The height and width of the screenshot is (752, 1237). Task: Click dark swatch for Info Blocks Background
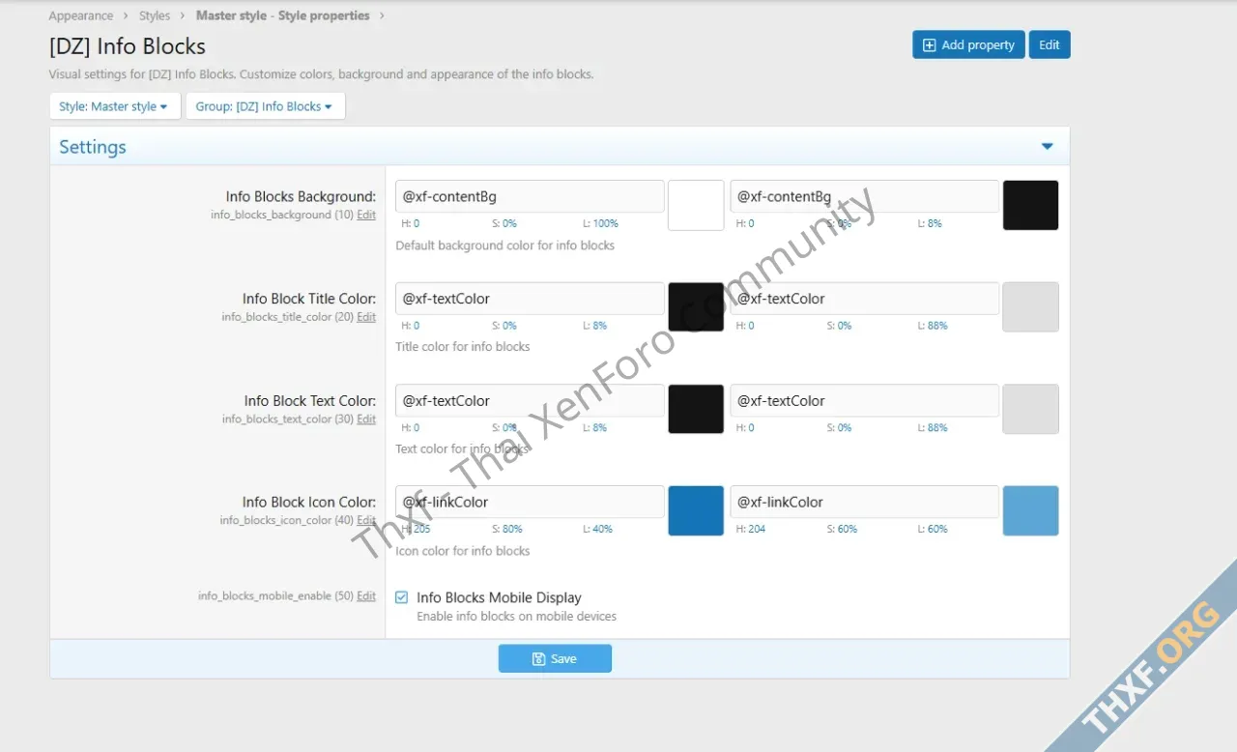click(x=1030, y=205)
